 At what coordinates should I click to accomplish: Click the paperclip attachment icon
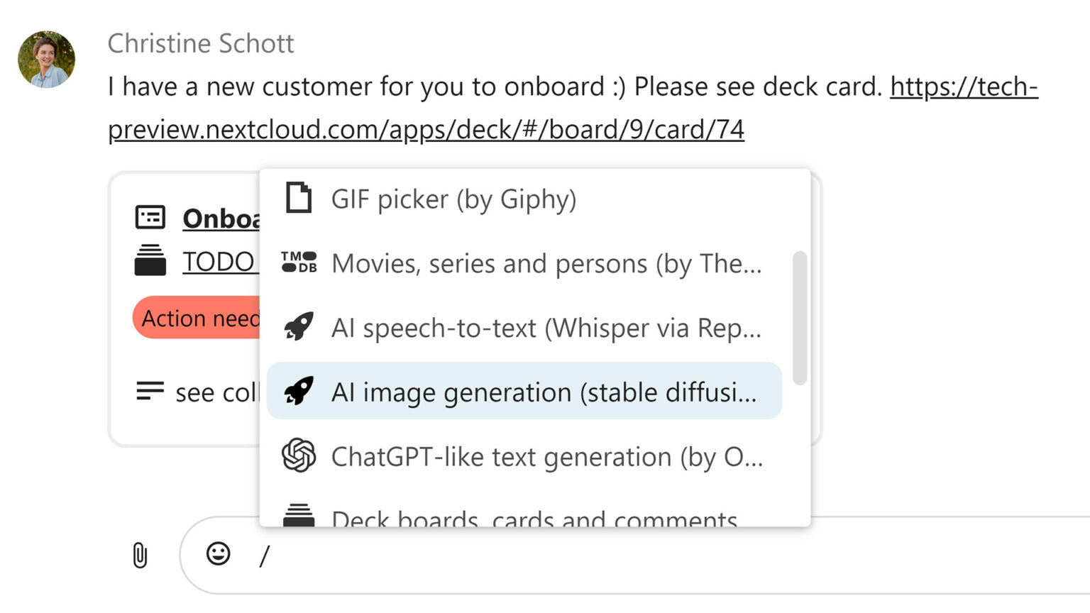(139, 556)
